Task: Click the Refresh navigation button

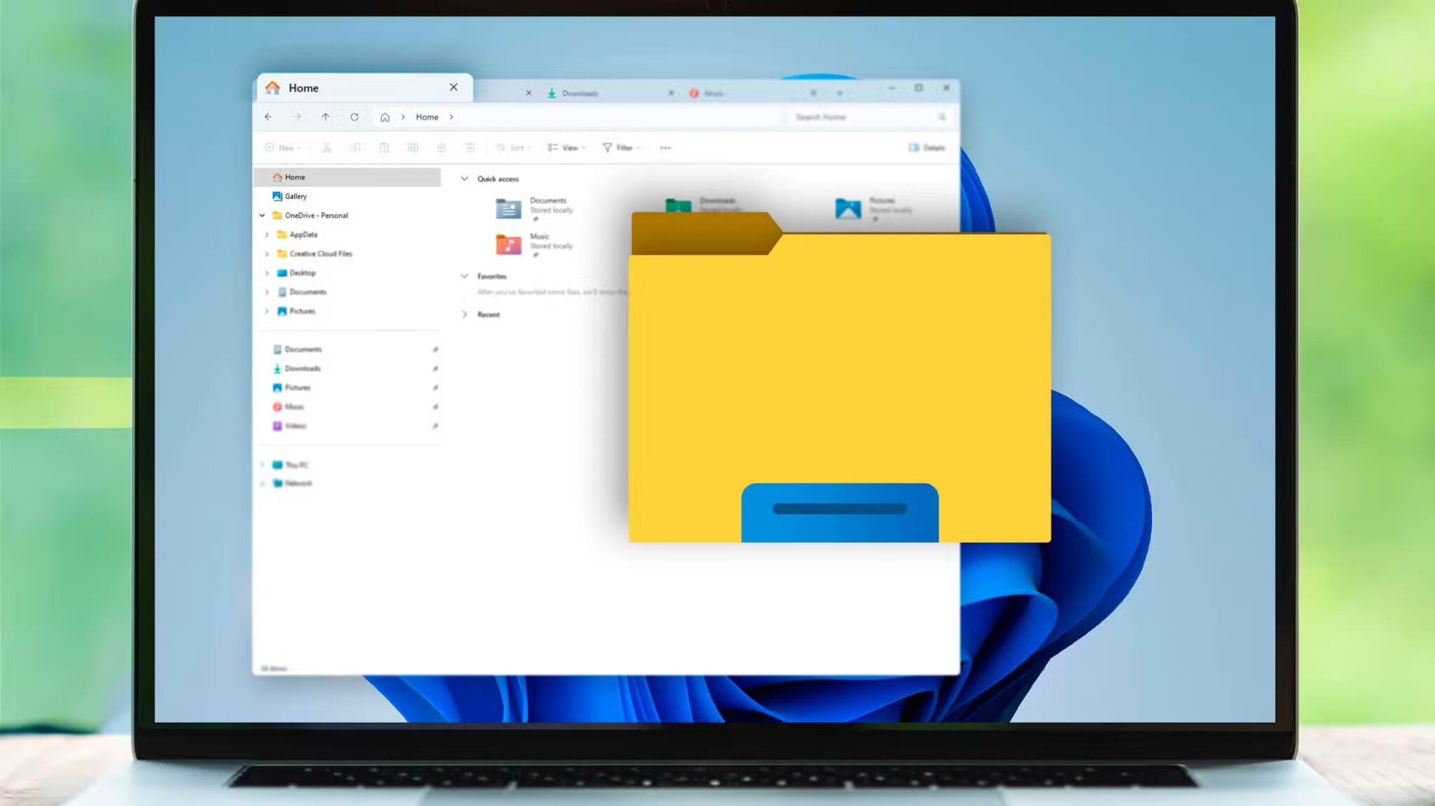Action: tap(355, 116)
